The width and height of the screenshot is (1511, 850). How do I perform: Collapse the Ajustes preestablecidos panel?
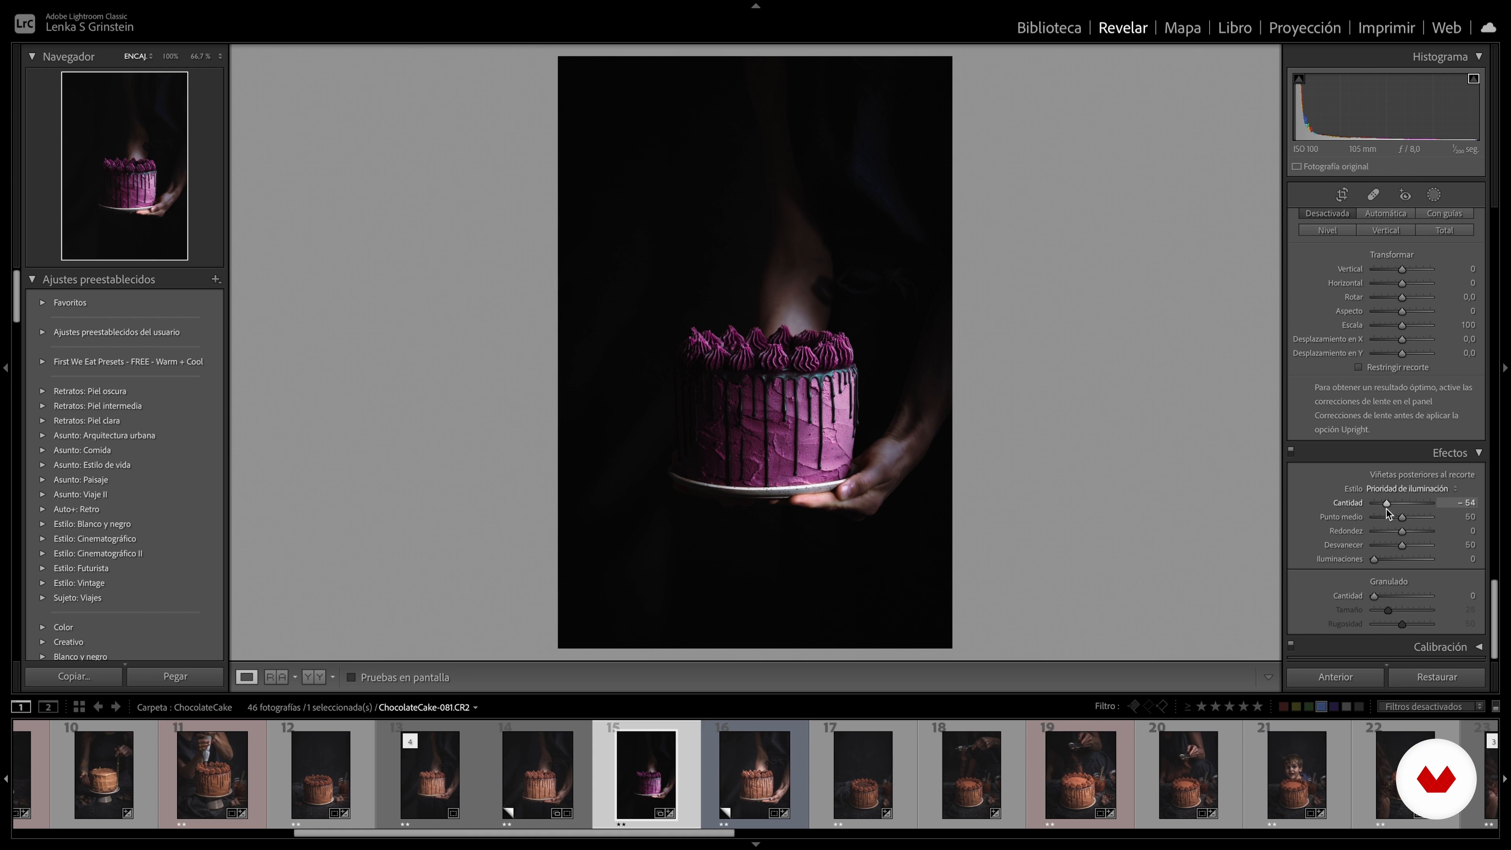pyautogui.click(x=32, y=279)
